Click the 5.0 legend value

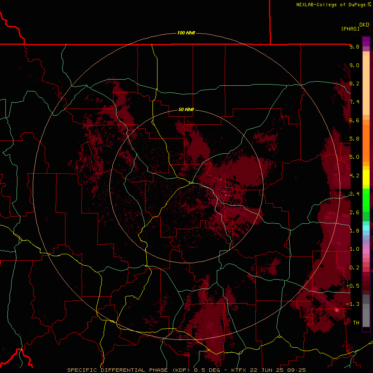click(x=354, y=157)
